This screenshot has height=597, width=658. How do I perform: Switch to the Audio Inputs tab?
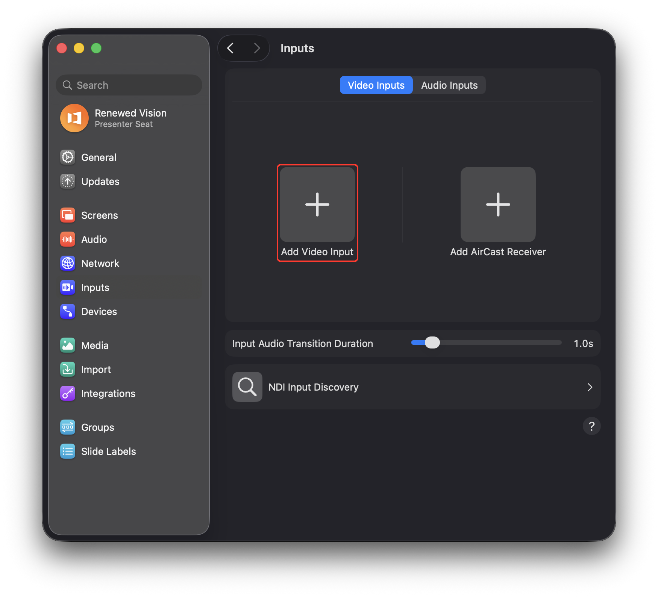(x=449, y=85)
